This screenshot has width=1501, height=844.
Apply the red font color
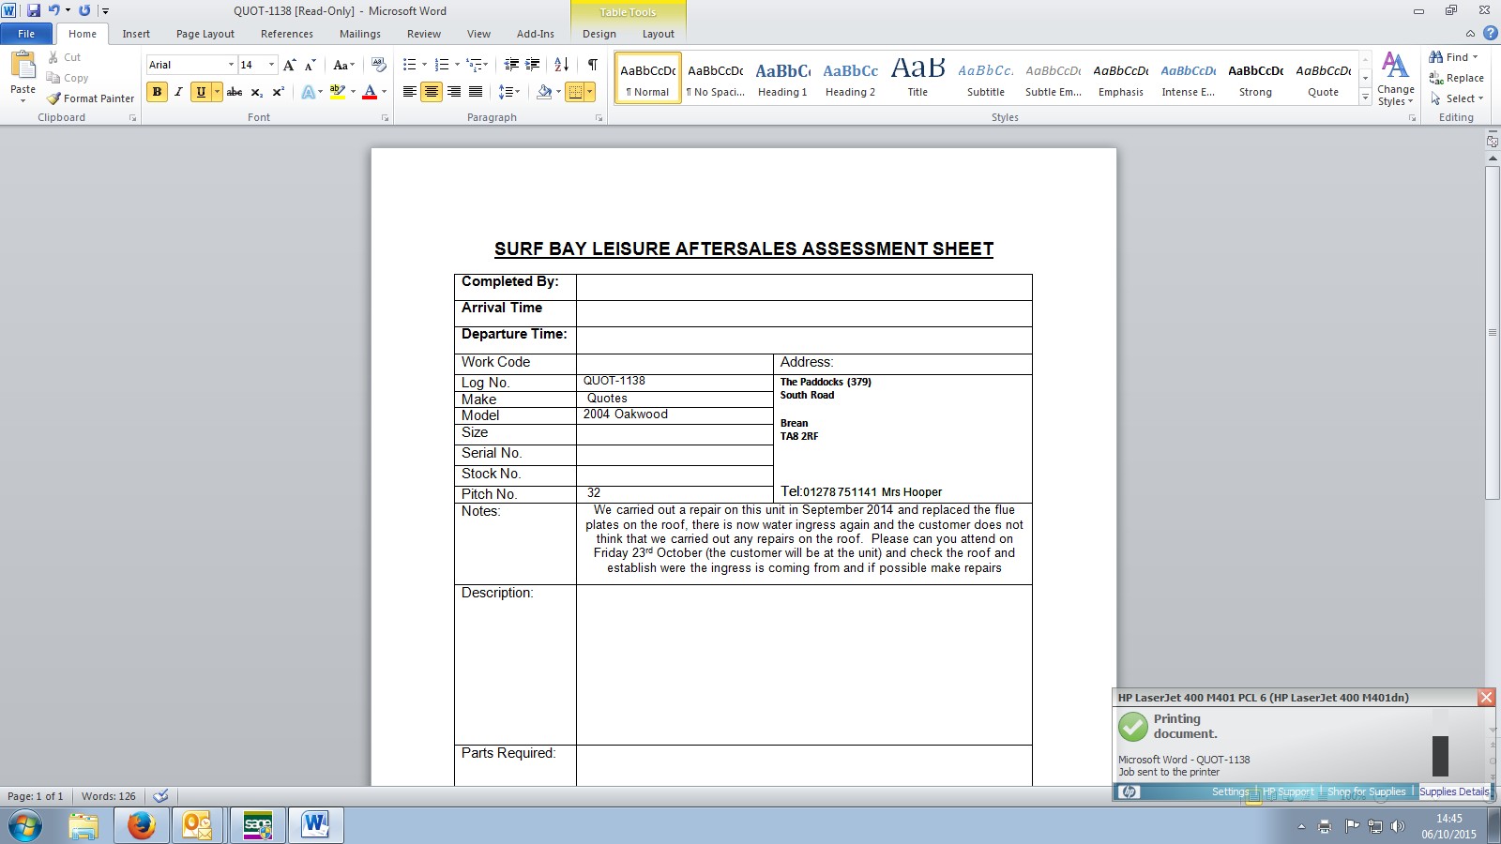click(370, 92)
